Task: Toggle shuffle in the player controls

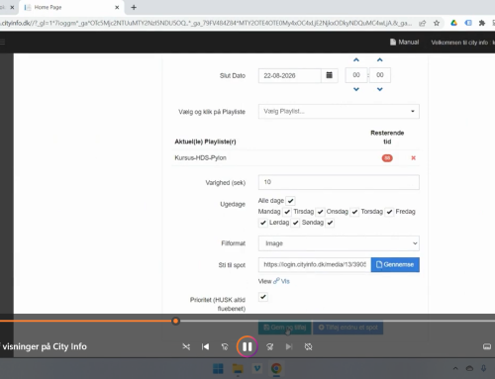Action: pyautogui.click(x=186, y=346)
